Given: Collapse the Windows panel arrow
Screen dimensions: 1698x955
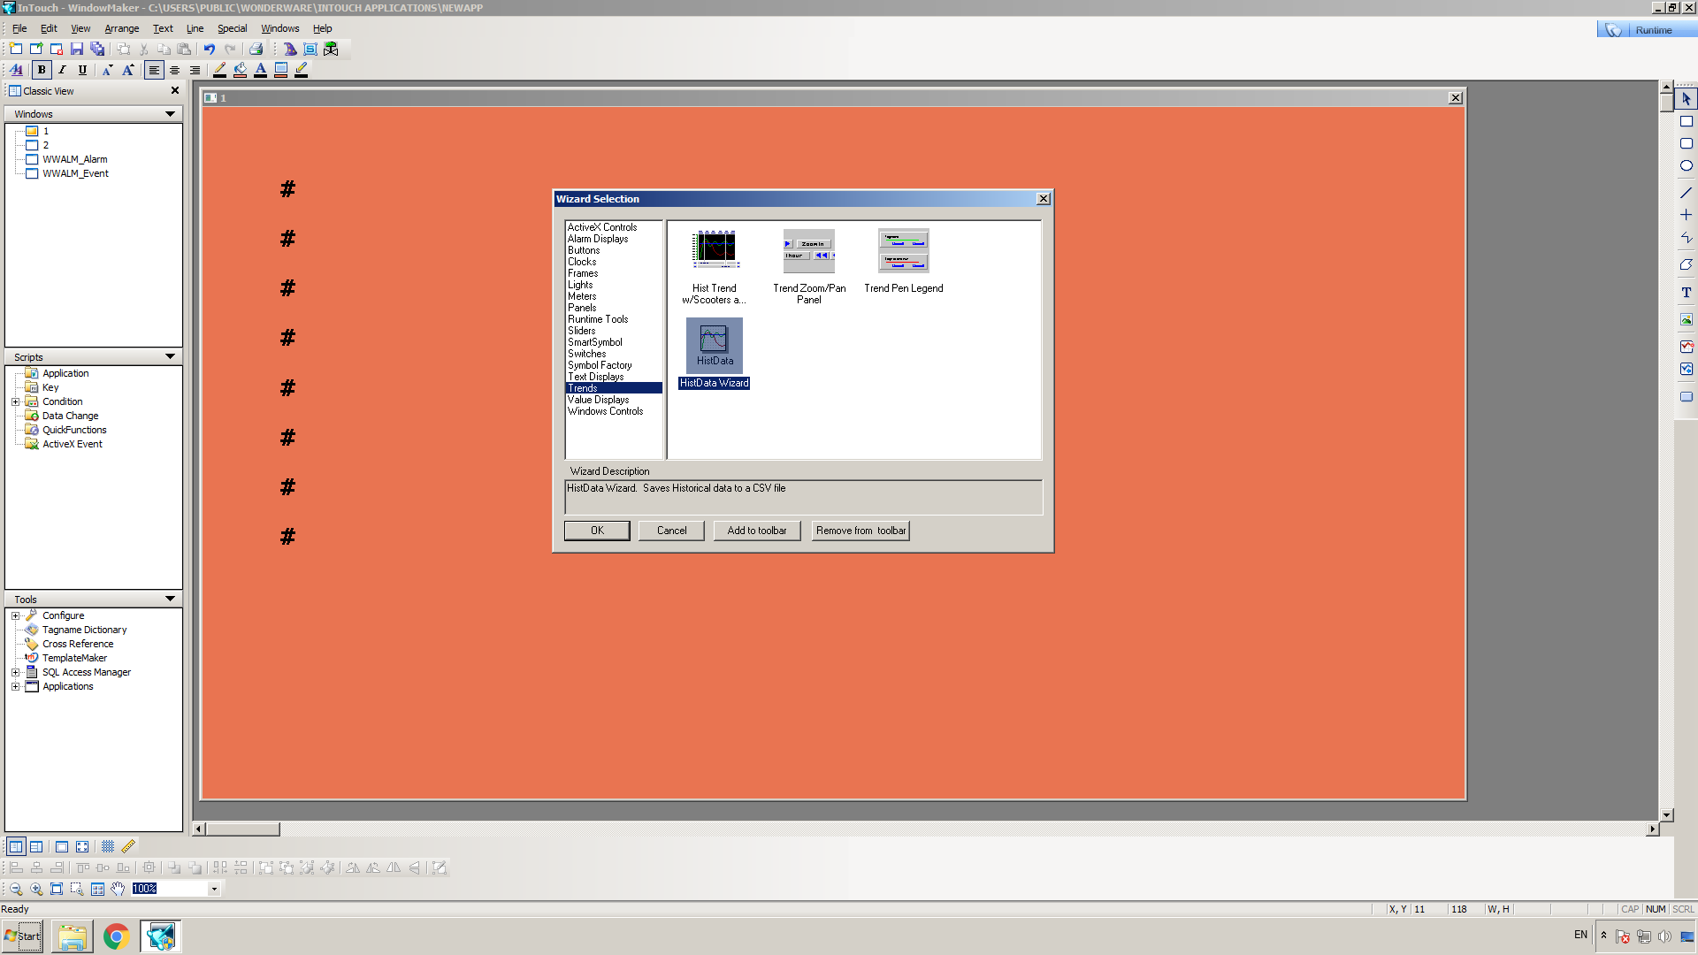Looking at the screenshot, I should 170,114.
